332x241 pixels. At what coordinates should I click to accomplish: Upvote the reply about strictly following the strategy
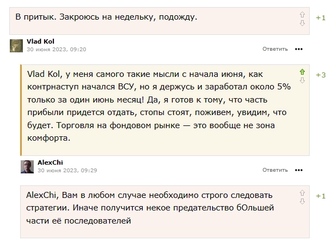click(302, 192)
